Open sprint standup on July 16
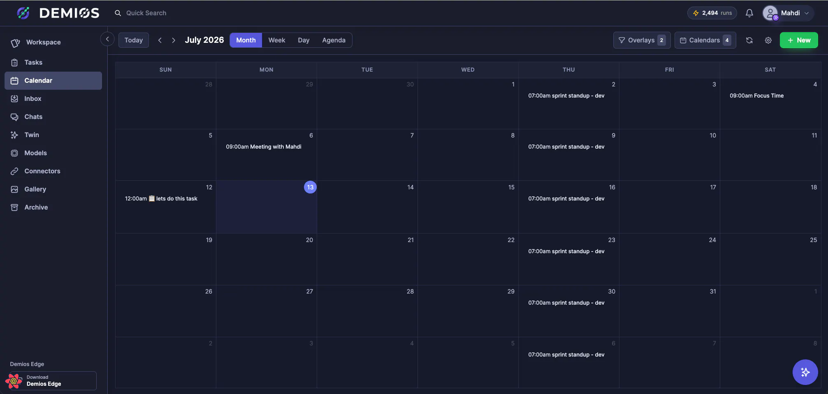 click(x=566, y=199)
